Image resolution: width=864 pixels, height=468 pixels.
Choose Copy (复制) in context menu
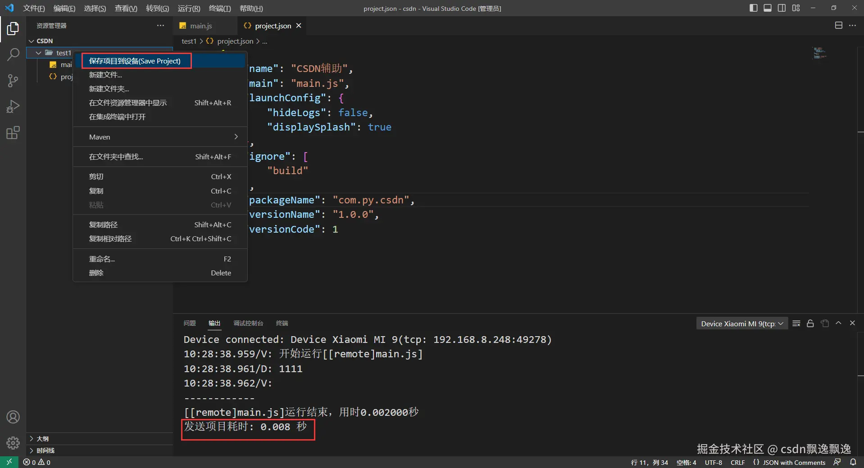coord(160,191)
